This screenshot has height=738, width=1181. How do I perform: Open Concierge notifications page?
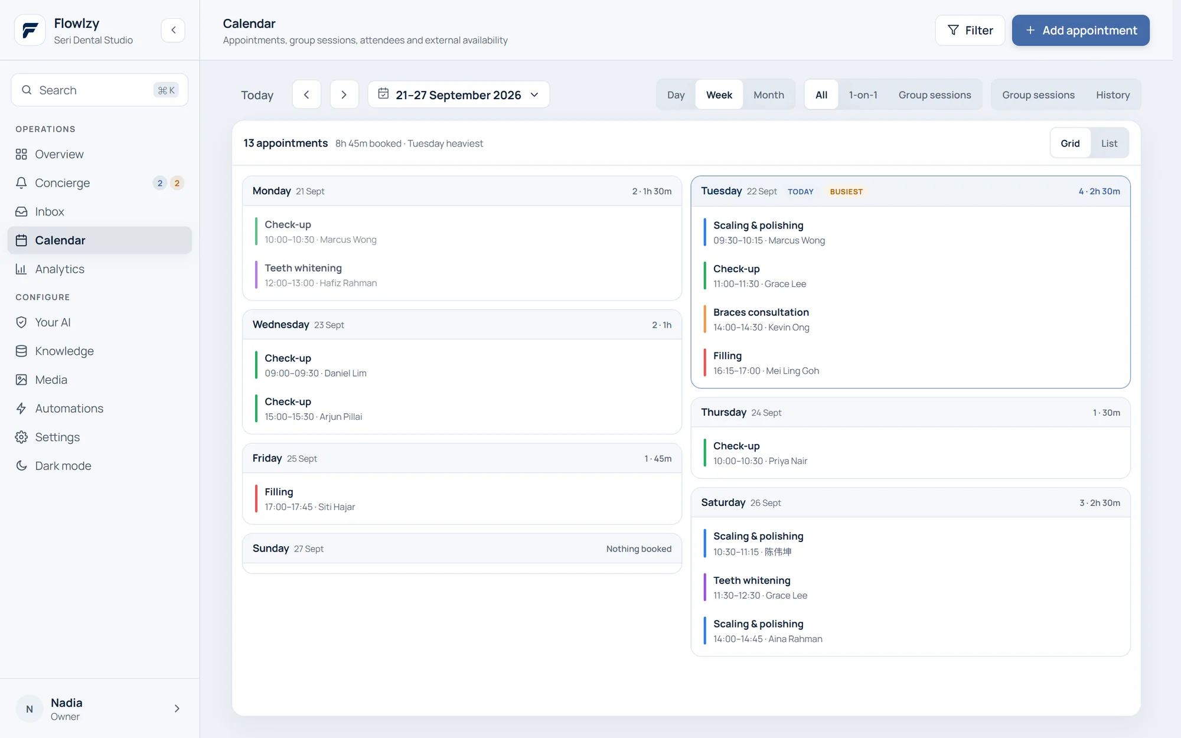pyautogui.click(x=100, y=183)
